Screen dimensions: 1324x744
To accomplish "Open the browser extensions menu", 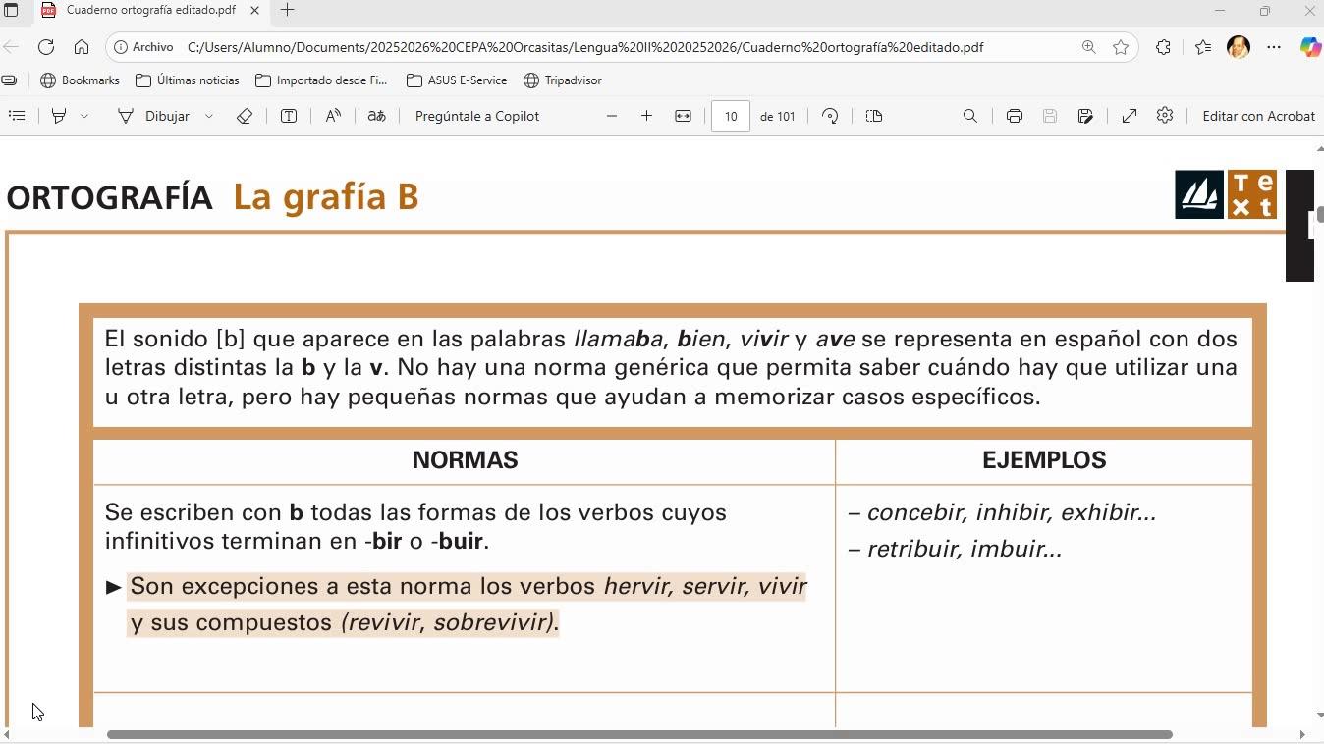I will (1163, 47).
